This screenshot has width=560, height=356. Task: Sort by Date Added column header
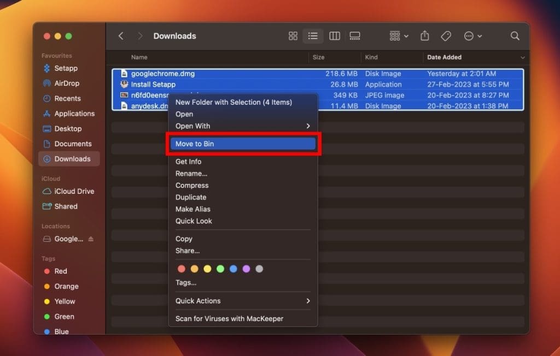[444, 57]
